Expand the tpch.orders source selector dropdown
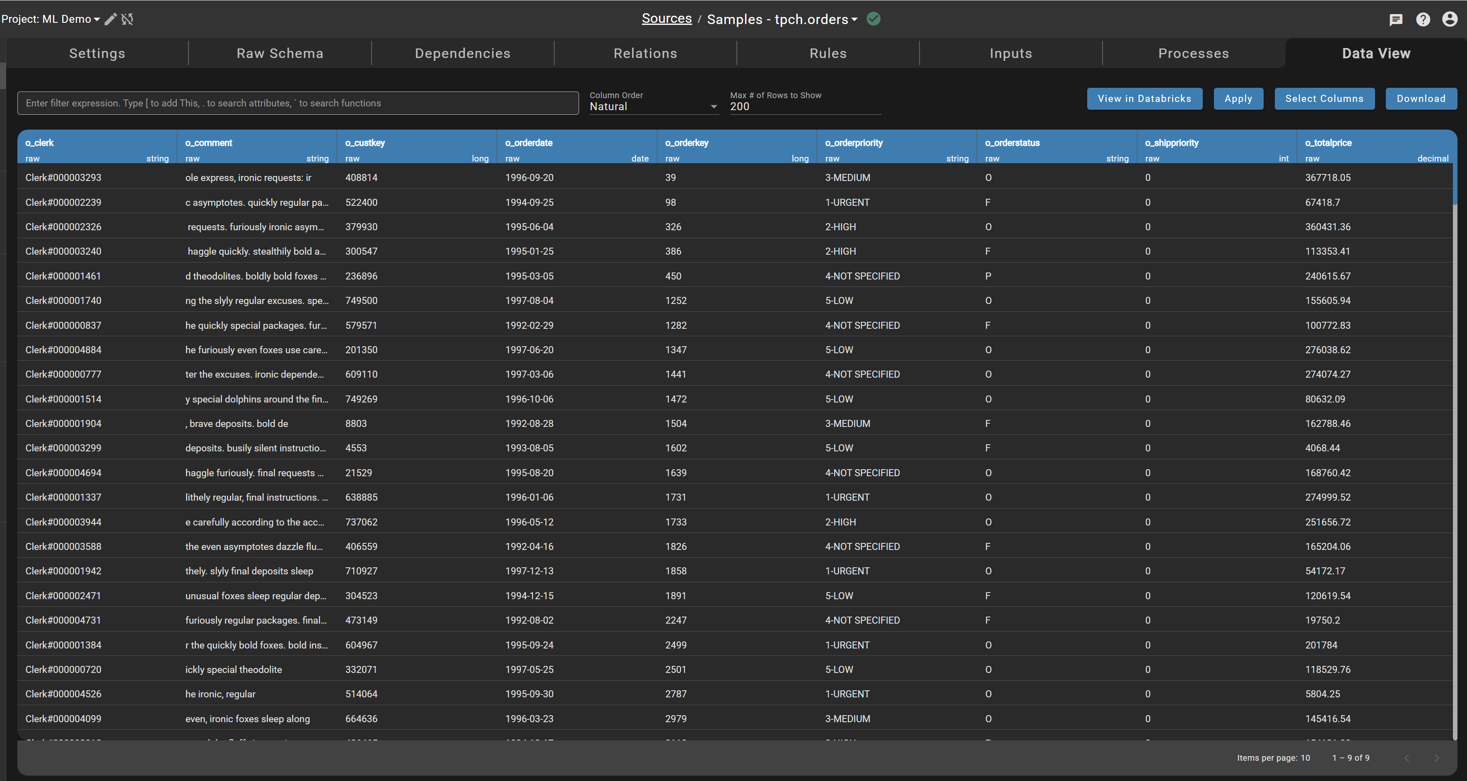Viewport: 1467px width, 781px height. coord(854,19)
